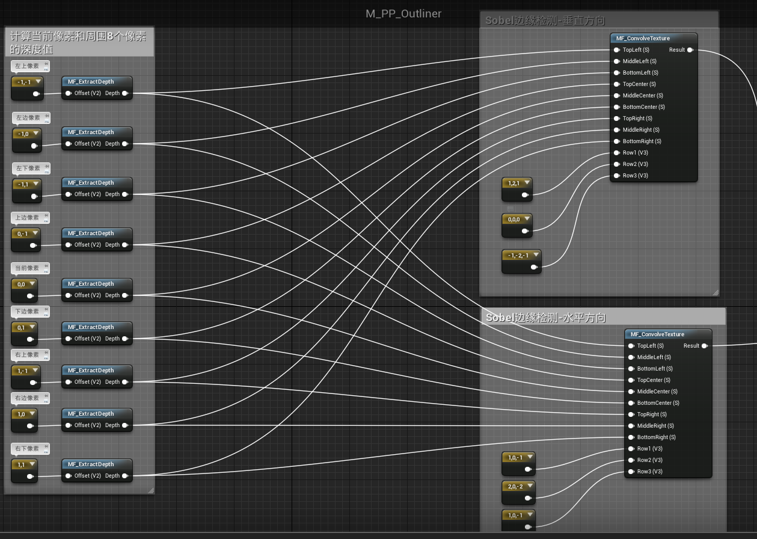Viewport: 757px width, 539px height.
Task: Collapse the -1,-2,-1 constant node arrow
Action: click(x=536, y=255)
